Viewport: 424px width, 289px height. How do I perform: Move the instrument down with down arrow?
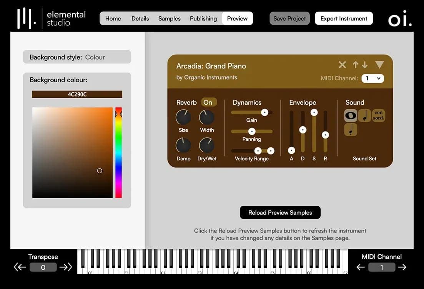(x=364, y=65)
